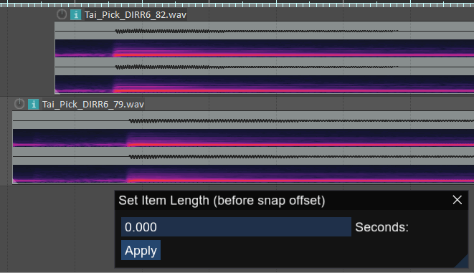Screen dimensions: 474x273
Task: Toggle mute on Tai_Pick_DIRR6_79.wav item
Action: point(19,104)
